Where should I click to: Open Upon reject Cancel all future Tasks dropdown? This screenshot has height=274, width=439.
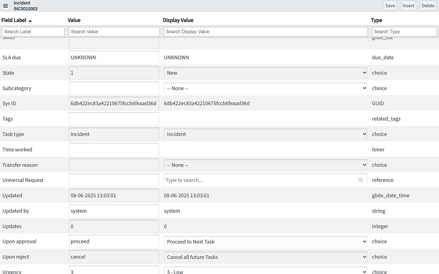click(265, 257)
